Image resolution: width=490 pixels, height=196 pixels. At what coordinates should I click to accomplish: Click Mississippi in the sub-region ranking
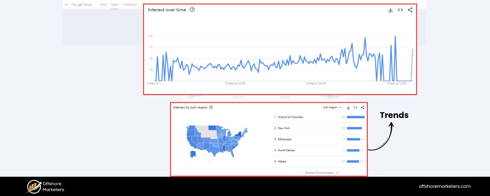click(285, 139)
